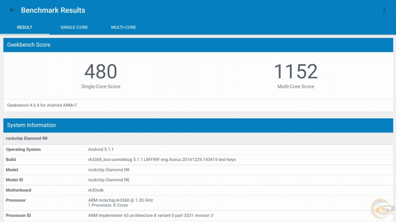Click the Geekbench Score header
Image resolution: width=396 pixels, height=222 pixels.
29,45
